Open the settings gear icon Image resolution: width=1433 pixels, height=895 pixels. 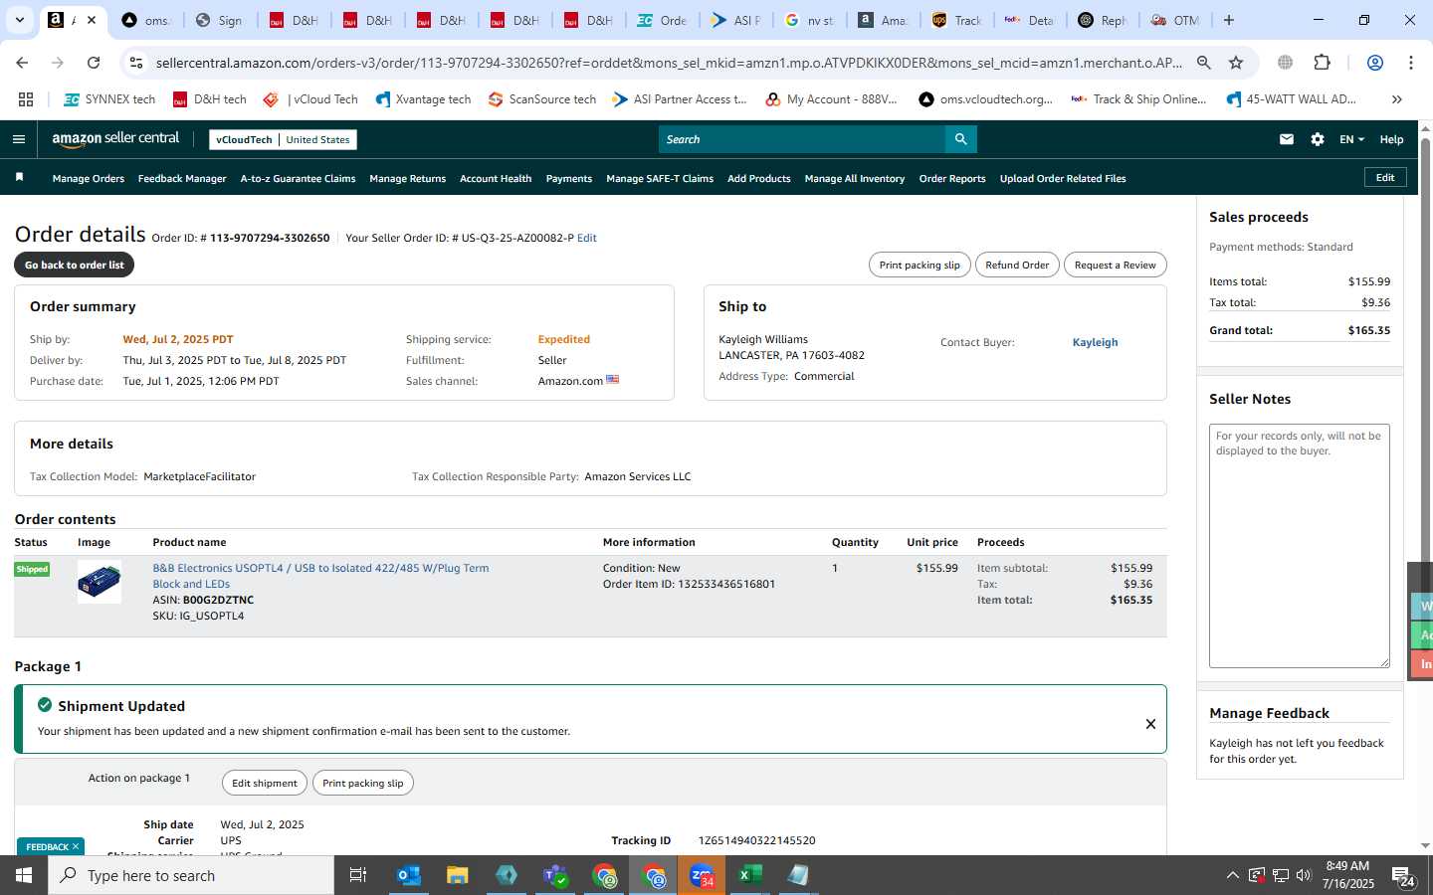tap(1318, 139)
